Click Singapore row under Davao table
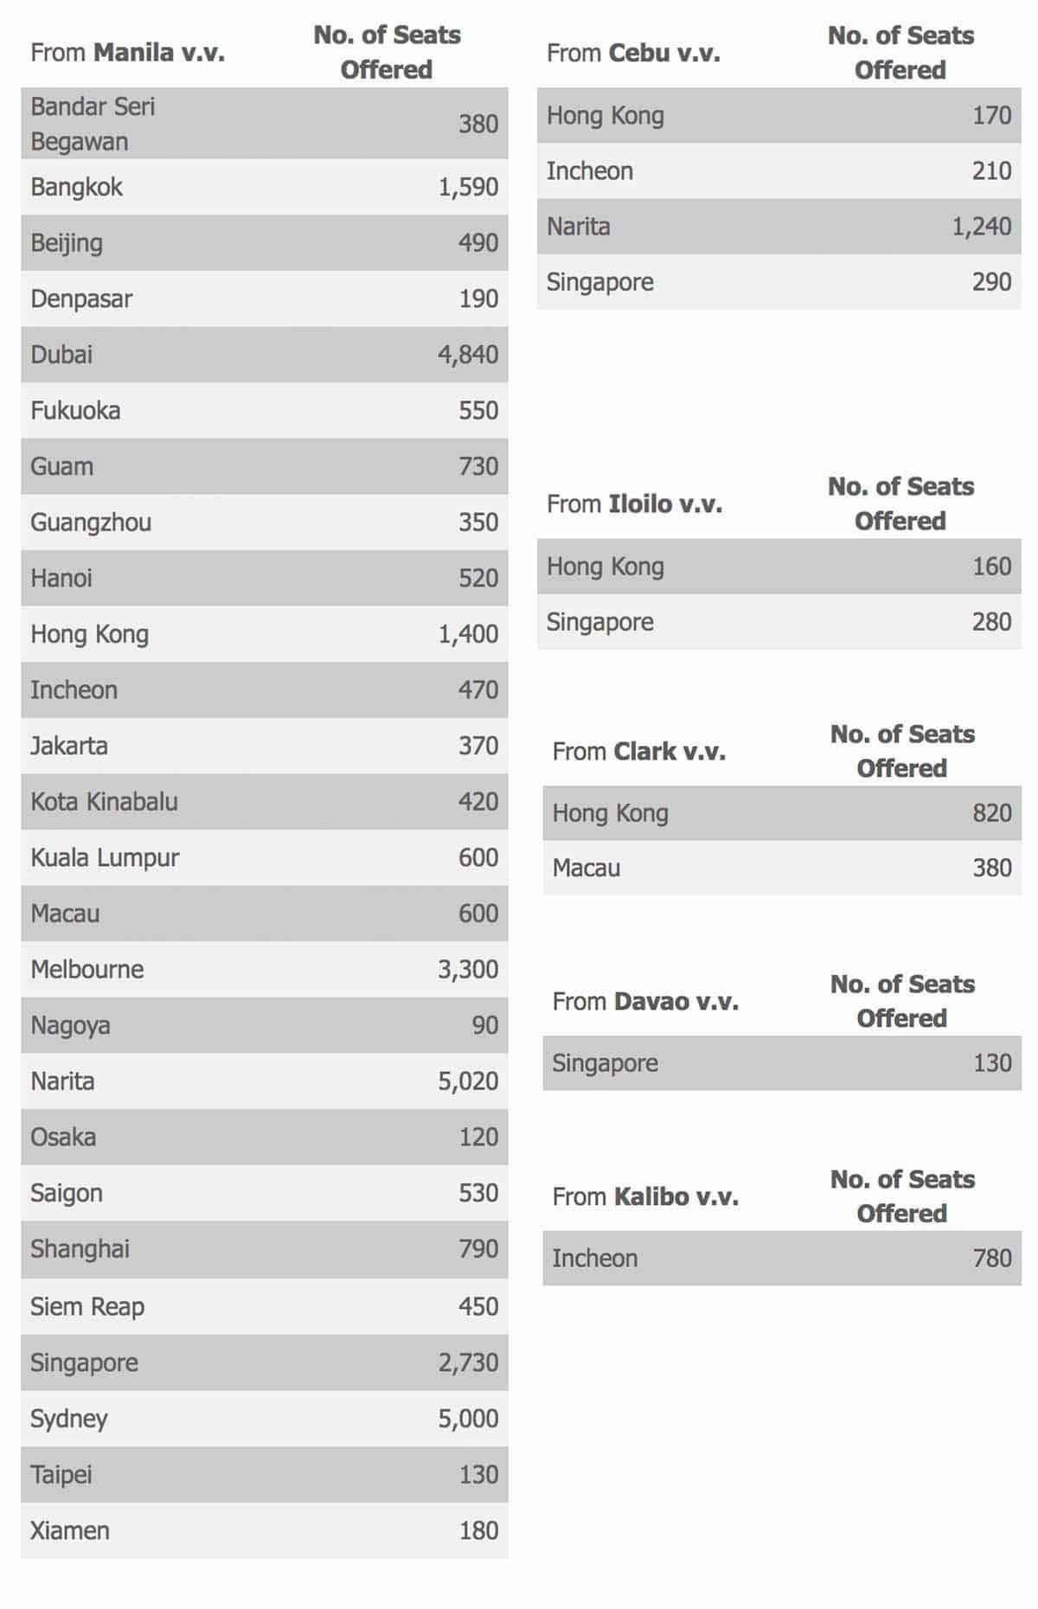 [x=781, y=1063]
